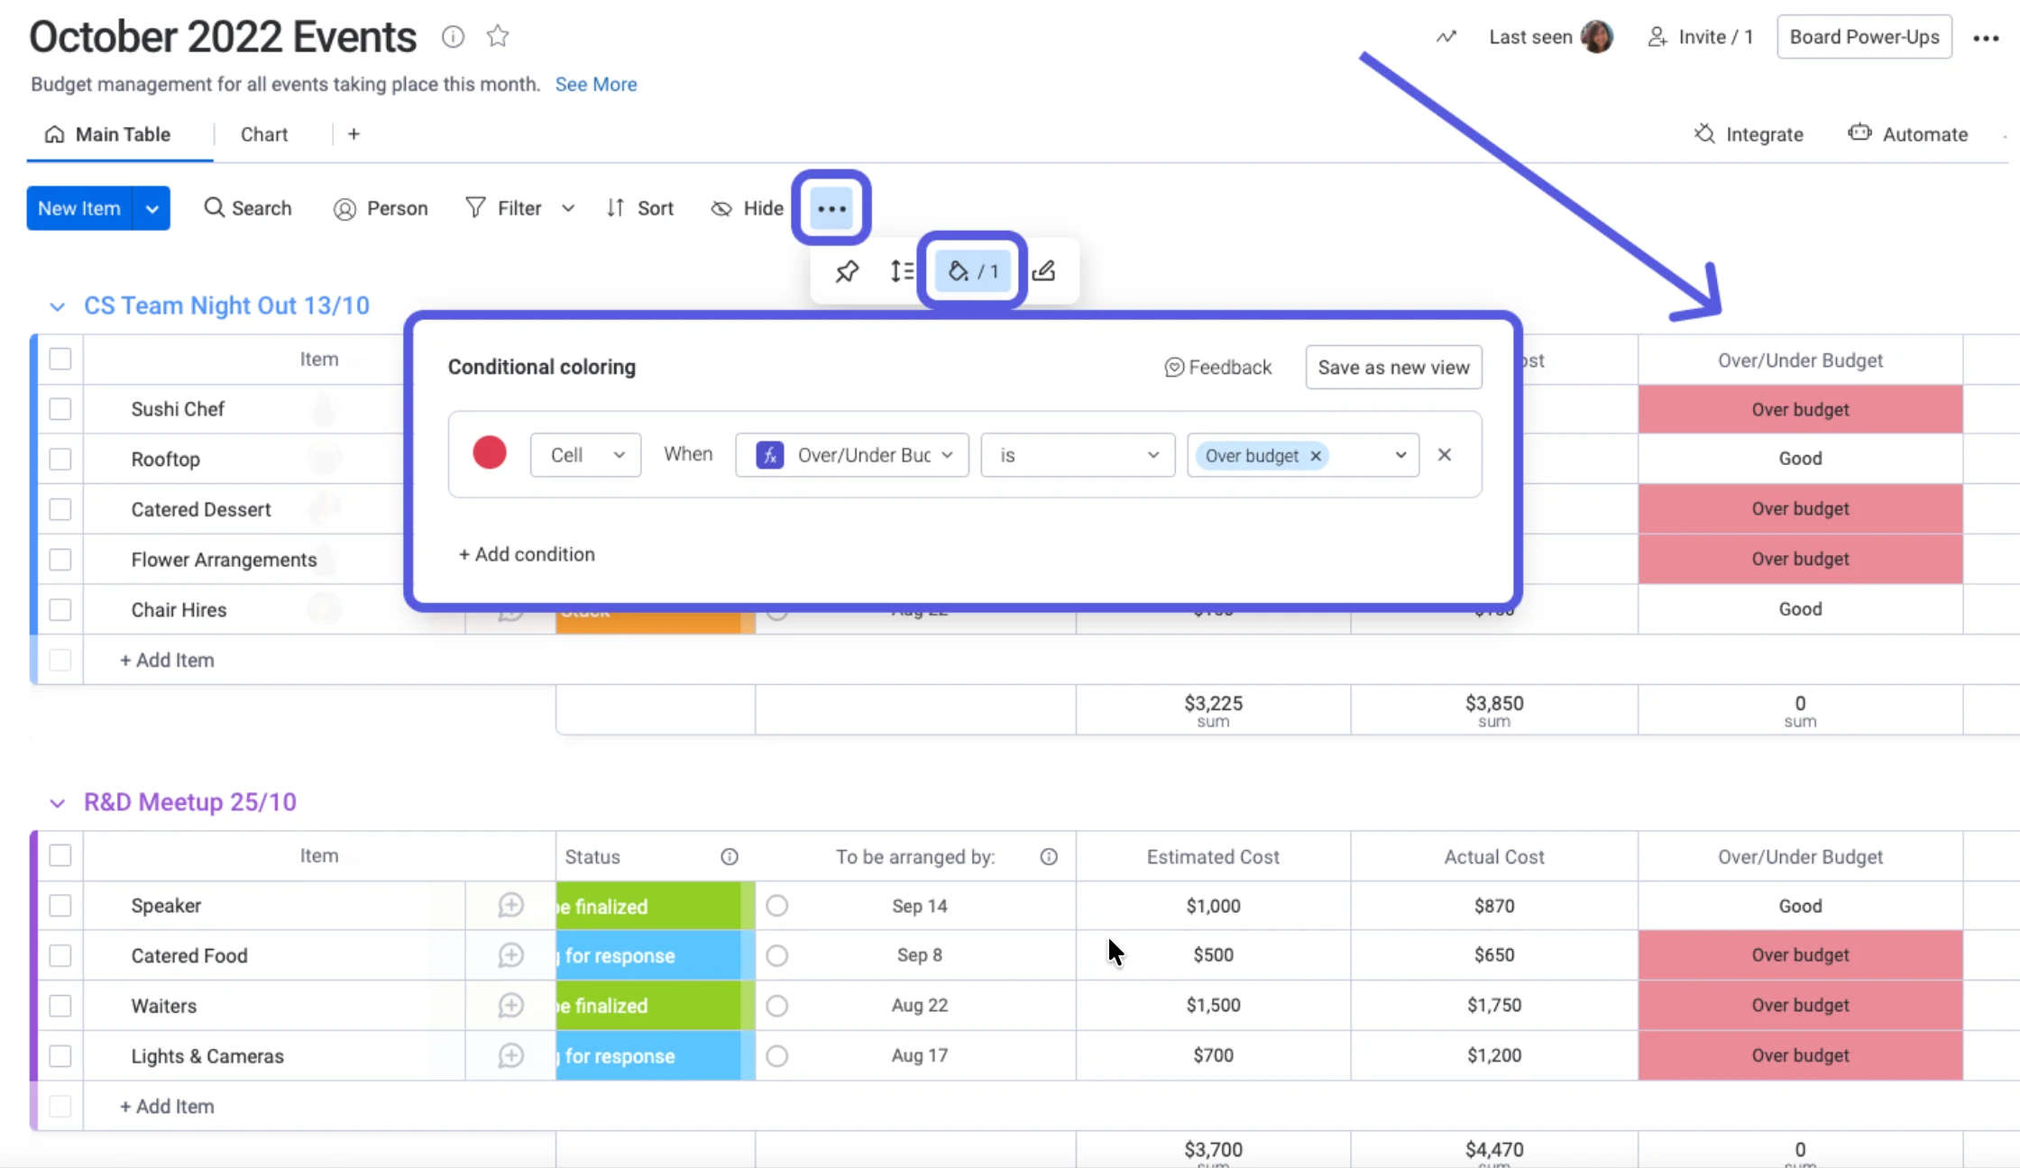Select the Catered Food row checkbox
The image size is (2020, 1168).
pyautogui.click(x=60, y=954)
